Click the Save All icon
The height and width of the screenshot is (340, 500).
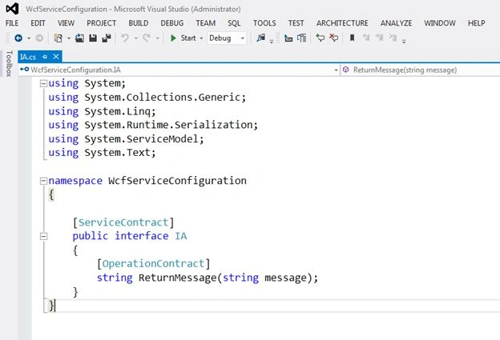point(107,38)
